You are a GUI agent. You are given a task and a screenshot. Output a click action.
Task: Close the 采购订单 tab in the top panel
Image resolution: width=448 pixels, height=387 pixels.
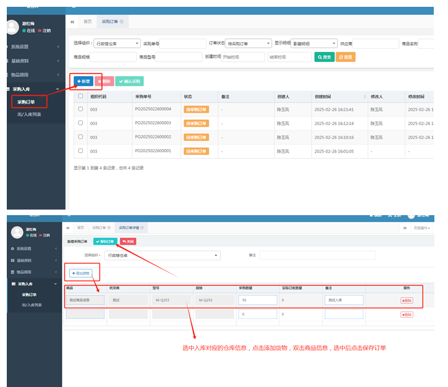(x=121, y=22)
